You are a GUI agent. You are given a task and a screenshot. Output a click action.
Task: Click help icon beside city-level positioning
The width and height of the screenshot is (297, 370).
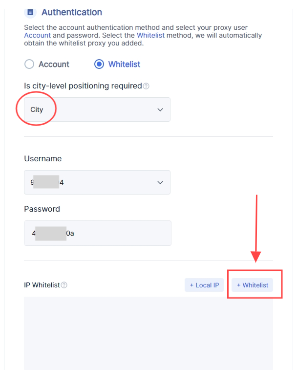(x=146, y=86)
